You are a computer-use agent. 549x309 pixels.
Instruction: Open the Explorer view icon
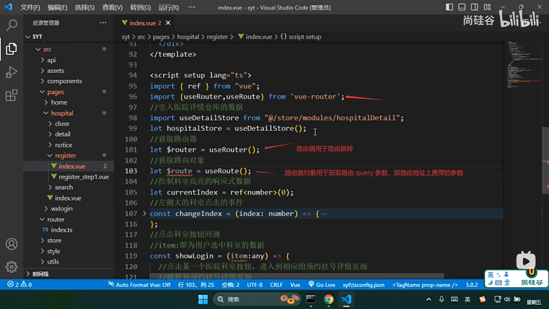click(11, 49)
